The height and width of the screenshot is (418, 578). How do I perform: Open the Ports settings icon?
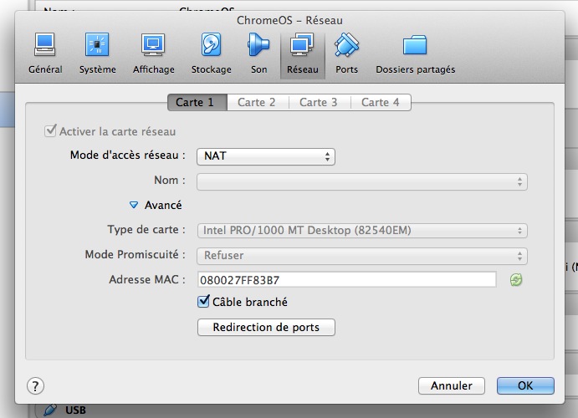pyautogui.click(x=346, y=52)
